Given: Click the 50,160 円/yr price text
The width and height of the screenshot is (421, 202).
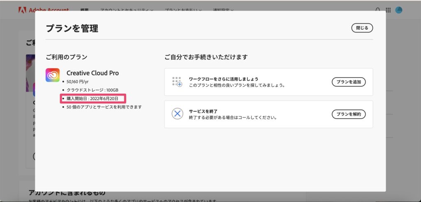Looking at the screenshot, I should (78, 82).
